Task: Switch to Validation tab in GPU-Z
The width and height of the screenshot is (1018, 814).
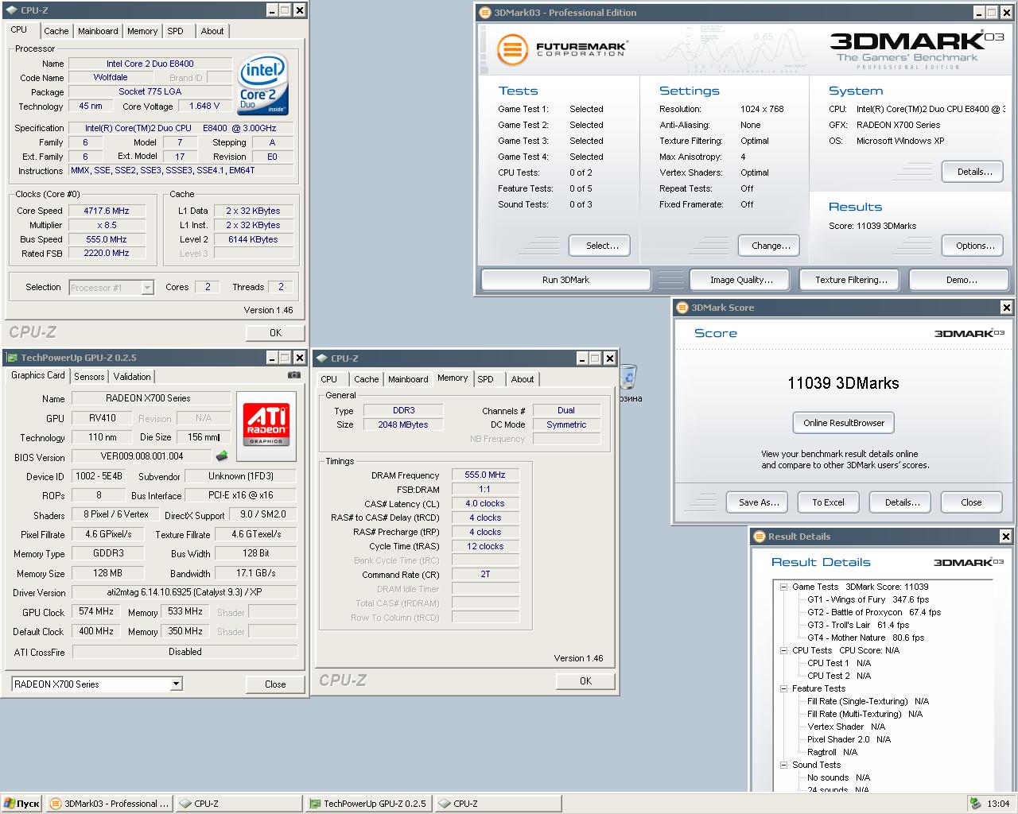Action: click(x=132, y=377)
